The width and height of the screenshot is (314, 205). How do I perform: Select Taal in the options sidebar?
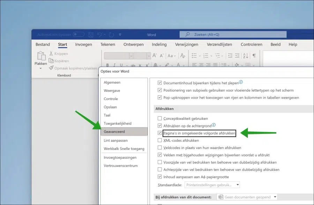coord(124,115)
